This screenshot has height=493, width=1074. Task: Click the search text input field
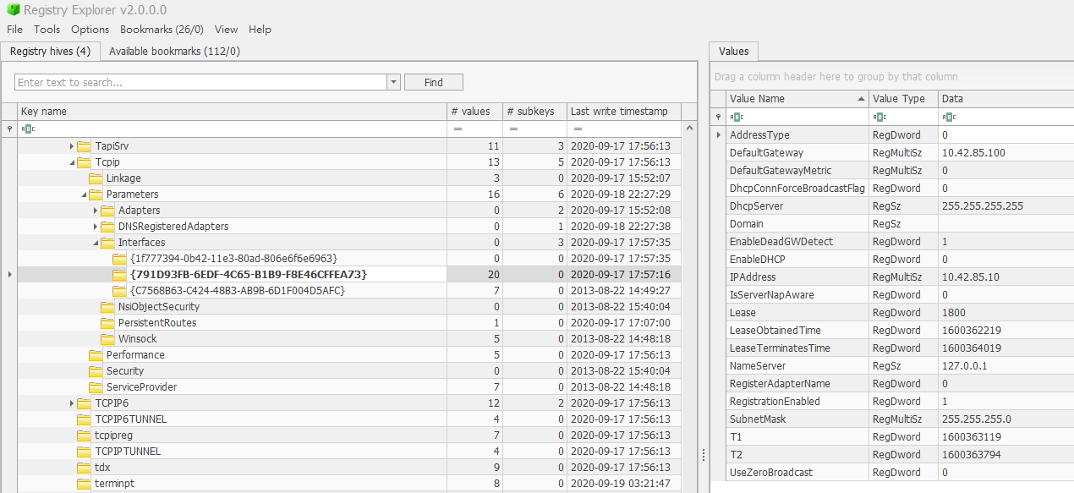[200, 82]
